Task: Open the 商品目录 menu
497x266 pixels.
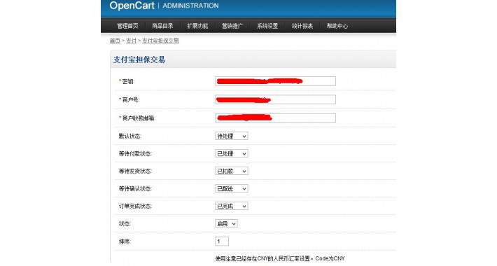Action: click(x=162, y=26)
